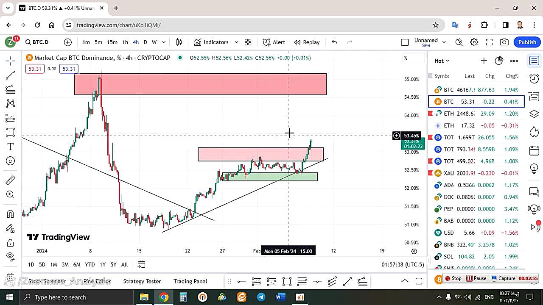The height and width of the screenshot is (305, 543).
Task: Select the text annotation tool
Action: tap(11, 147)
